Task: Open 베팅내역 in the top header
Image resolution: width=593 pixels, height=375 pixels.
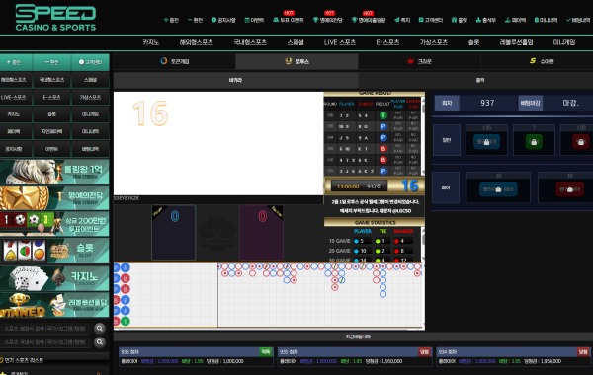Action: tap(579, 20)
